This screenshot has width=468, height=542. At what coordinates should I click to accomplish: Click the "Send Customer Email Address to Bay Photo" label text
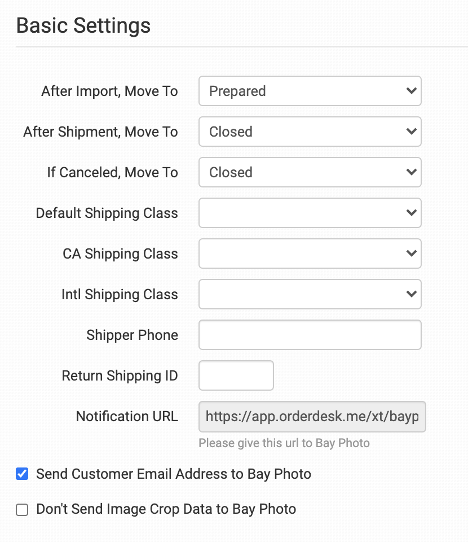173,474
